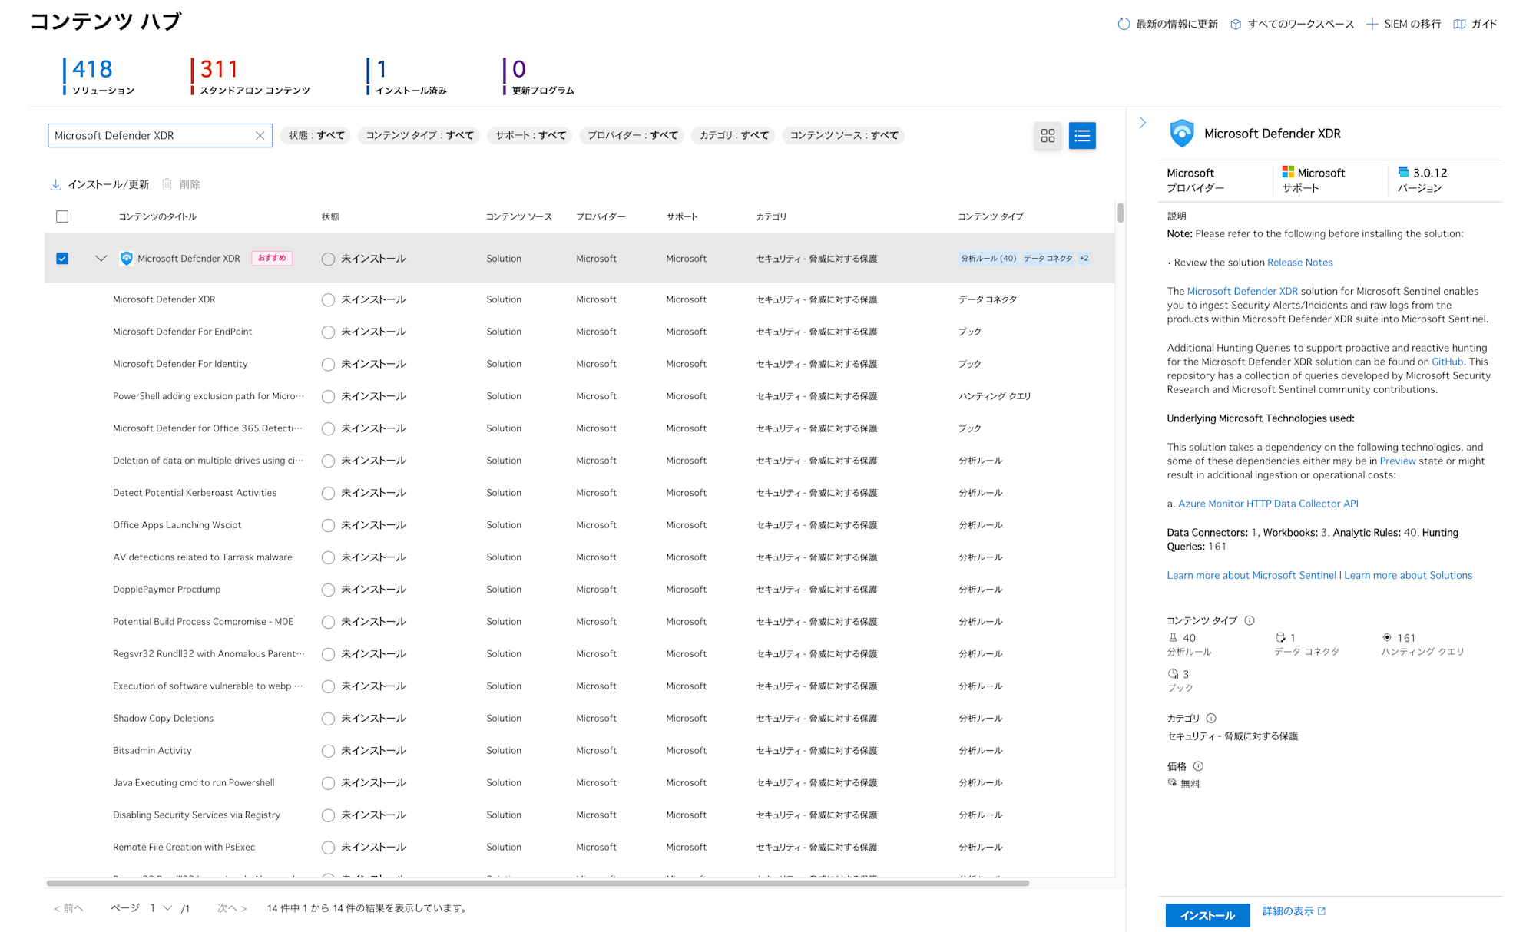This screenshot has width=1536, height=932.
Task: Filter by 311 スタンドアロン コンテンツ tile
Action: pos(251,77)
